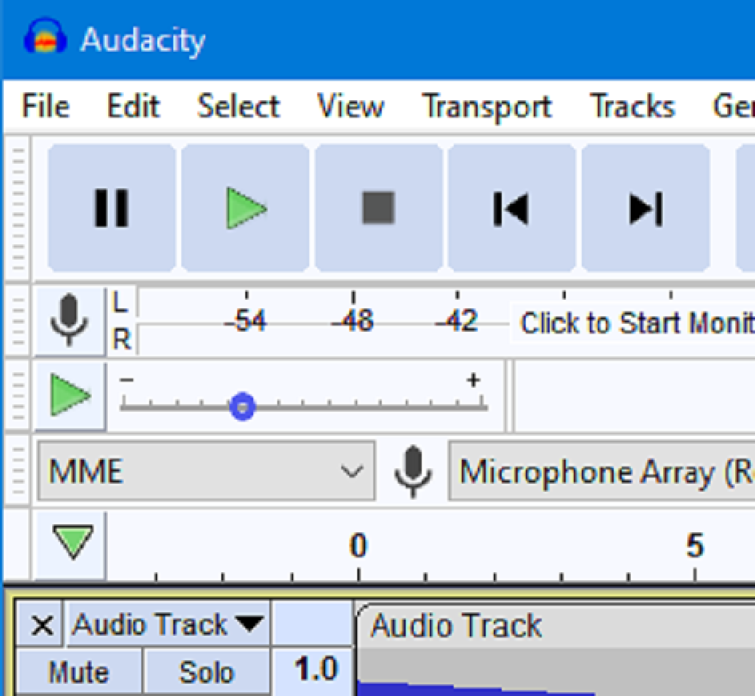Open the Transport menu
The width and height of the screenshot is (755, 696).
tap(486, 107)
